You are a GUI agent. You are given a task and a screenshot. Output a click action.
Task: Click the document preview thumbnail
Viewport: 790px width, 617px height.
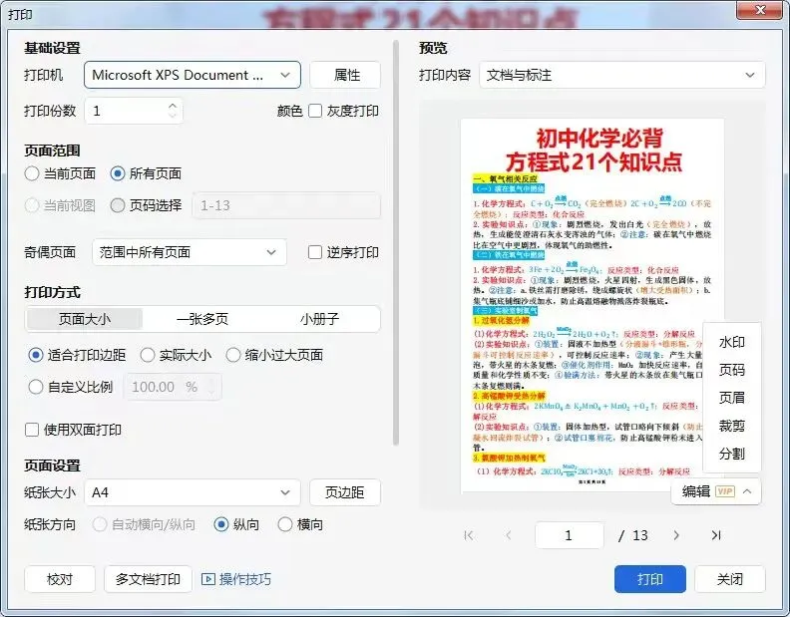click(x=592, y=305)
